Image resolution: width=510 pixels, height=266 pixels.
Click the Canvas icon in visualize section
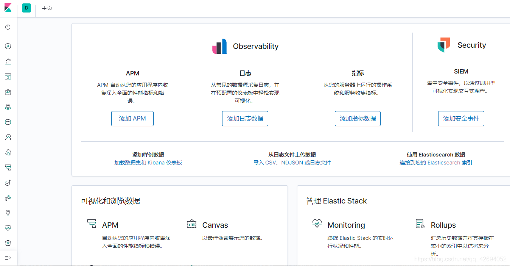(x=192, y=224)
